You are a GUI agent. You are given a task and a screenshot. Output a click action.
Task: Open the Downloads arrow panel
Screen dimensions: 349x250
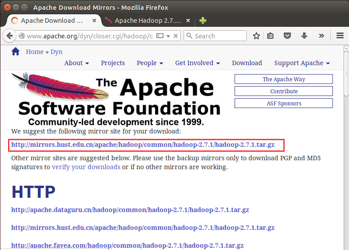tap(304, 36)
